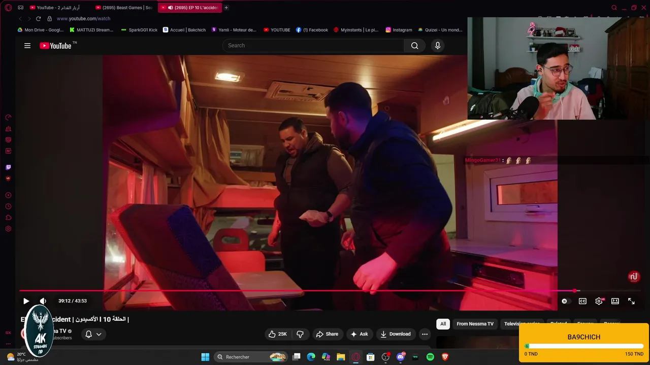Image resolution: width=650 pixels, height=365 pixels.
Task: Open Spotify from the taskbar
Action: tap(430, 357)
